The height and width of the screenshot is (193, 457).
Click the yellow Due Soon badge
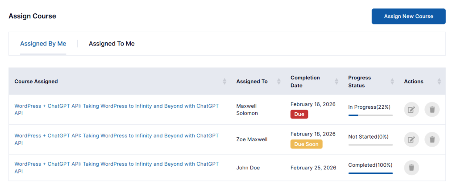[x=306, y=144]
